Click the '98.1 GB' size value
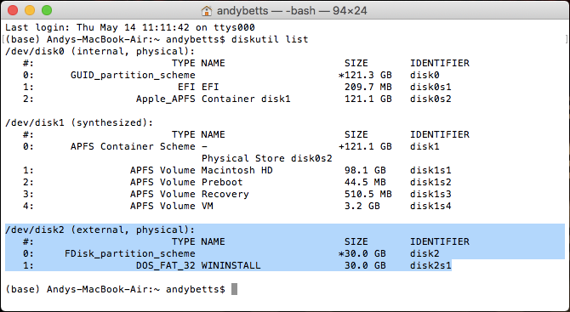This screenshot has width=570, height=312. point(365,170)
